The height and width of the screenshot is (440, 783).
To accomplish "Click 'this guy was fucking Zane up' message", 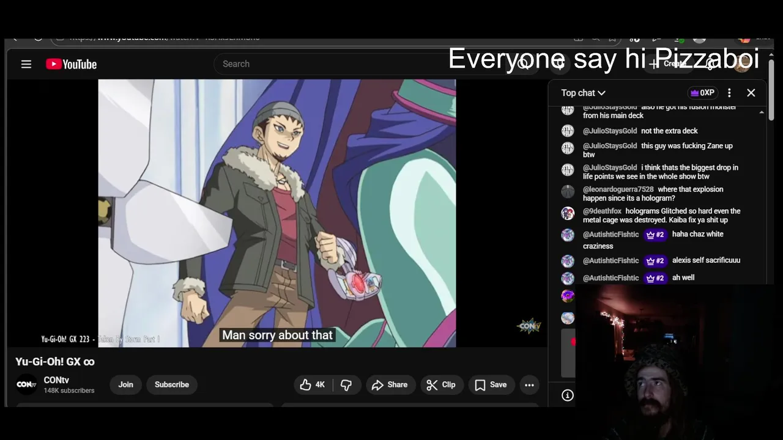I will (658, 150).
